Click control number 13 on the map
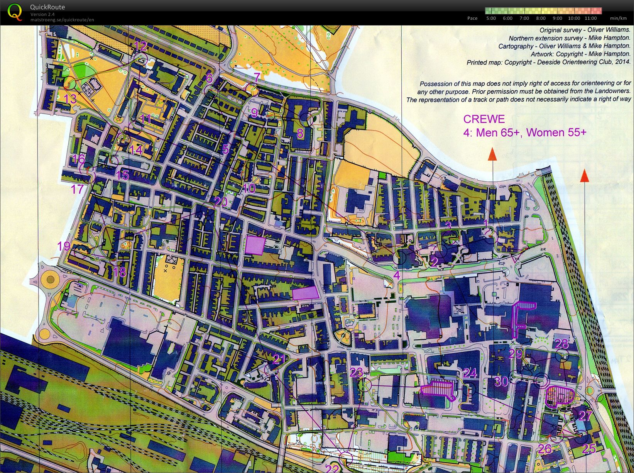Image resolution: width=634 pixels, height=473 pixels. 70,99
